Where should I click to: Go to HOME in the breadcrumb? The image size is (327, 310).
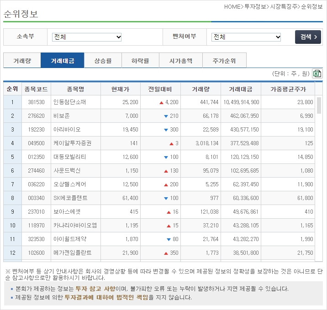point(232,7)
